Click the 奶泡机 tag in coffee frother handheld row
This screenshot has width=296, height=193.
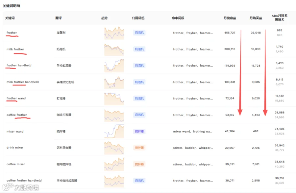(x=139, y=181)
